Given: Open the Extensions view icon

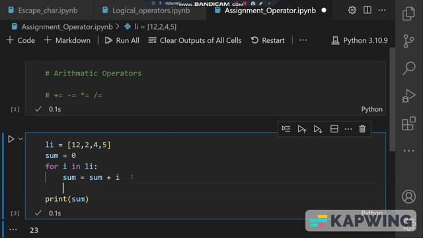Looking at the screenshot, I should point(408,124).
